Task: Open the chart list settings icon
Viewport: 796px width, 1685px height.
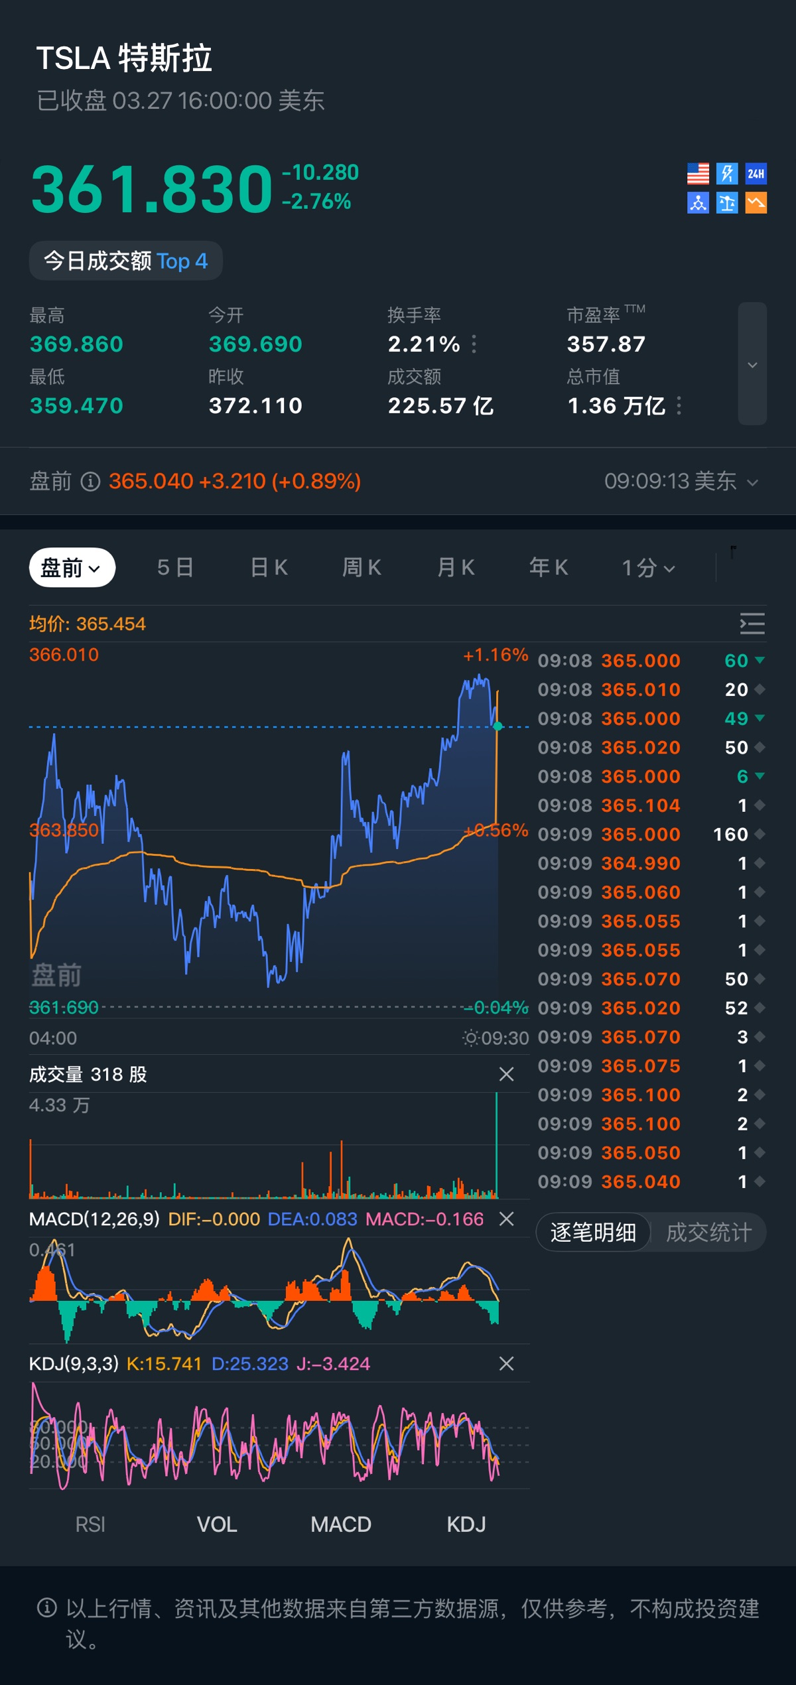Action: pos(752,624)
